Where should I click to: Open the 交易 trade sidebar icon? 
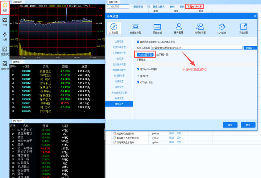coord(5,36)
